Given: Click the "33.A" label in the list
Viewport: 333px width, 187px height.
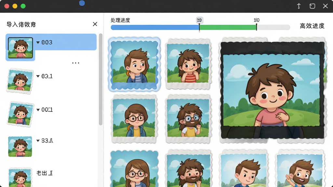Looking at the screenshot, I should 47,141.
